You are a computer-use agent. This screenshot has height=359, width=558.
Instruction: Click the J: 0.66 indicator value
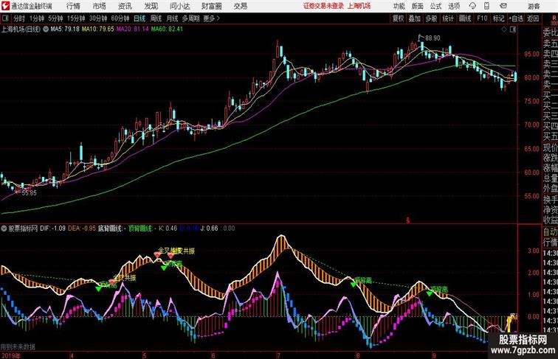(x=210, y=229)
